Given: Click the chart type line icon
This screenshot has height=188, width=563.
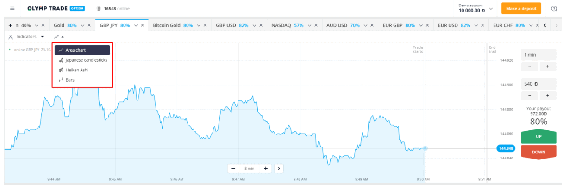Looking at the screenshot, I should click(56, 36).
